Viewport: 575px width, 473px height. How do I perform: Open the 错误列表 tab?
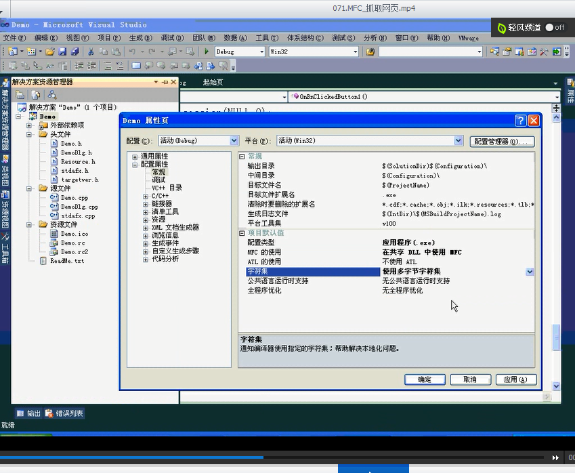[64, 413]
